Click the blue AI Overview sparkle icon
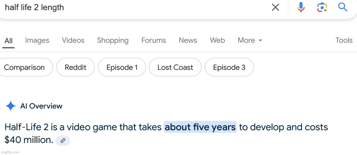357x155 pixels. 11,106
